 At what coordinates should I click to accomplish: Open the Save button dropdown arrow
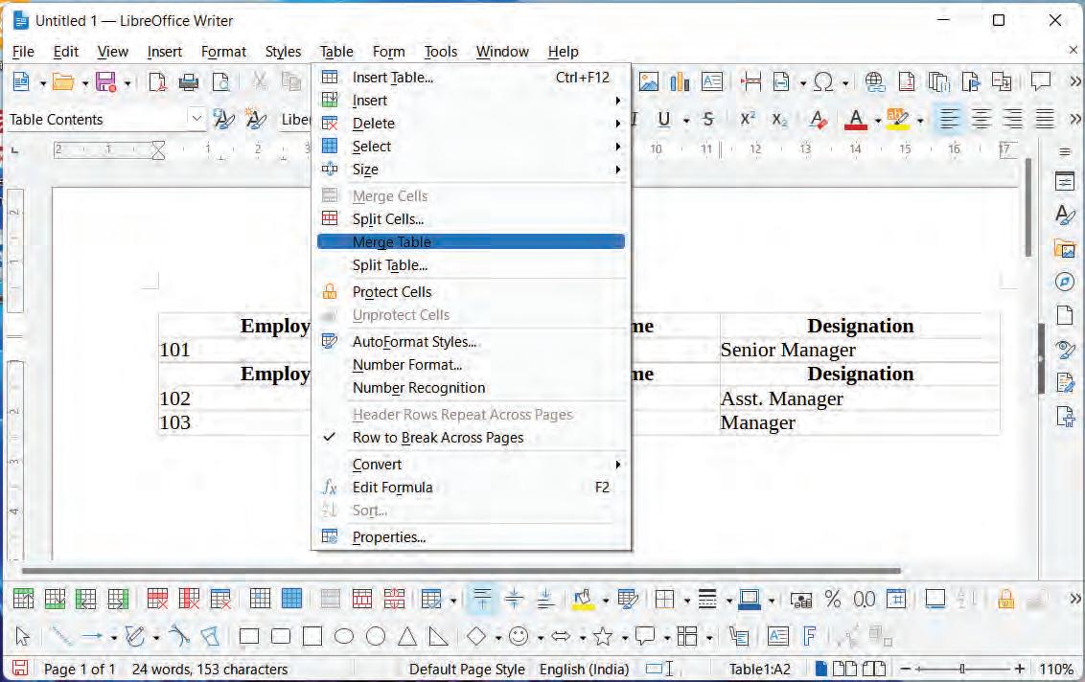click(127, 83)
